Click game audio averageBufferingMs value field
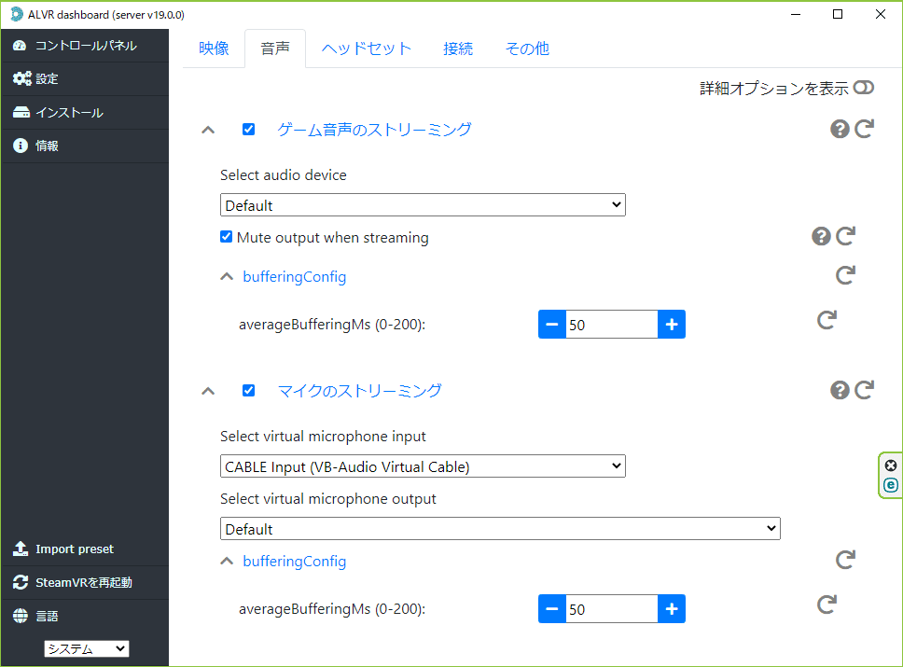Image resolution: width=903 pixels, height=667 pixels. click(x=612, y=325)
